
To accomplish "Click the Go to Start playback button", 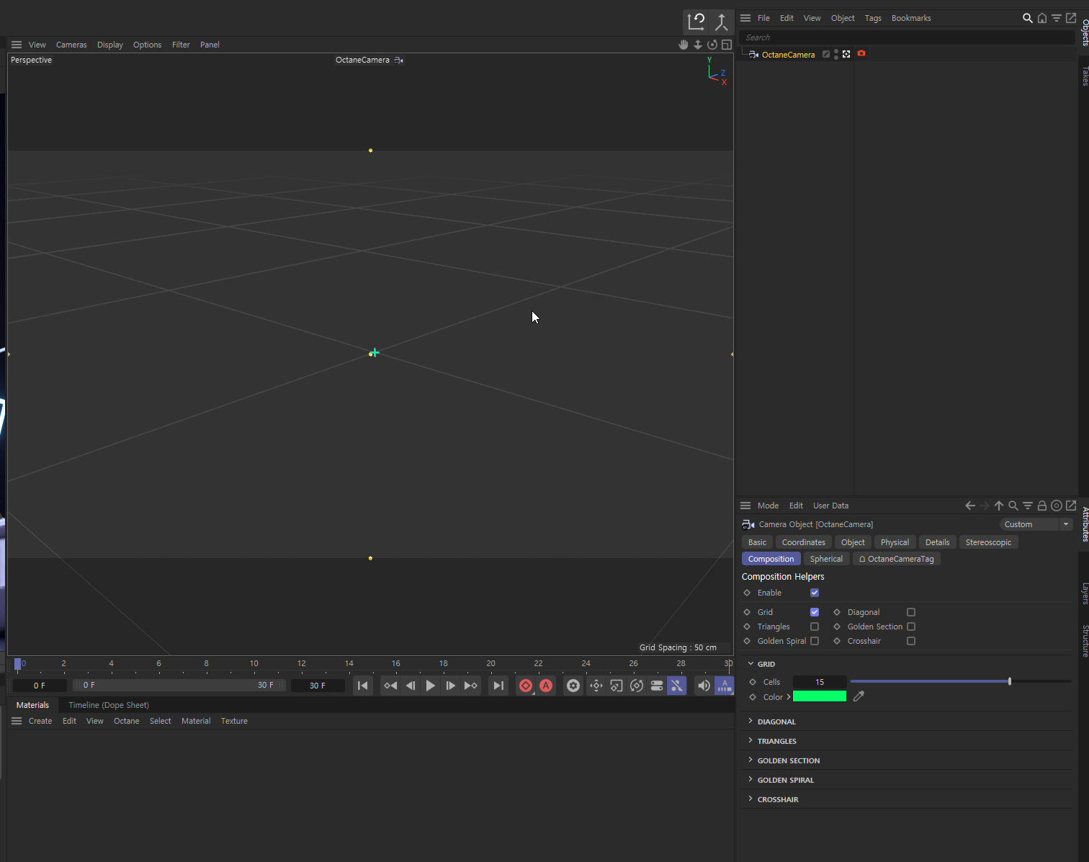I will [x=363, y=686].
